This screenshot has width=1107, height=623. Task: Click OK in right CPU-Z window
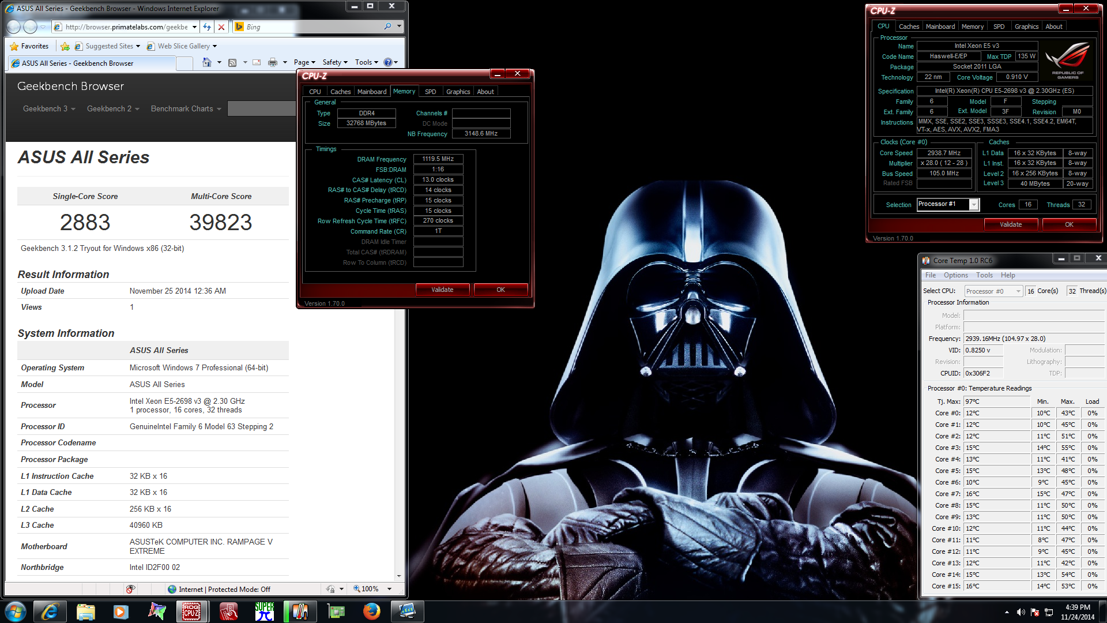1069,224
